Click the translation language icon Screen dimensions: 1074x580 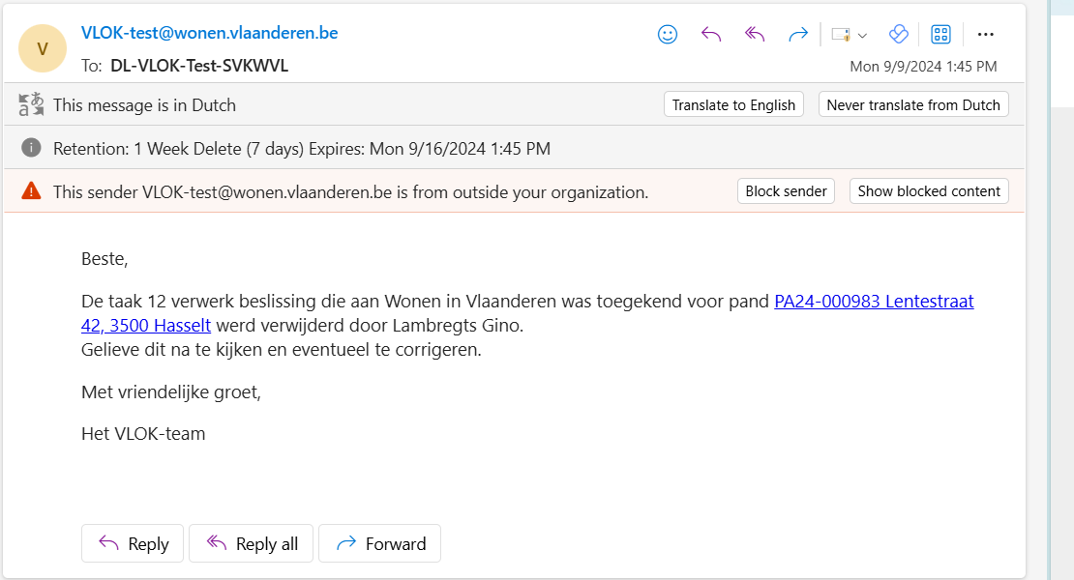[32, 104]
